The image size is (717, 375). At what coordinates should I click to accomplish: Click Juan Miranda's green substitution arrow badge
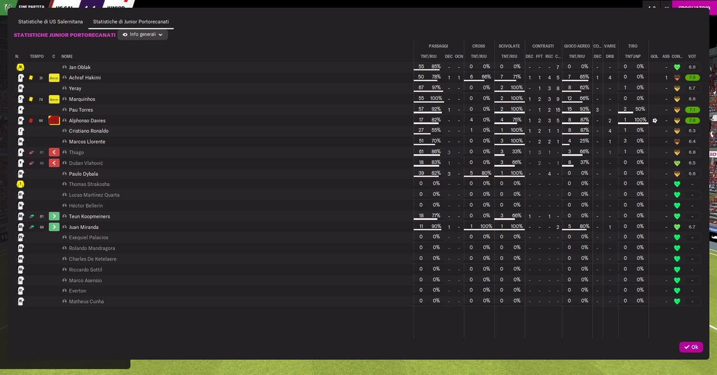pyautogui.click(x=54, y=227)
